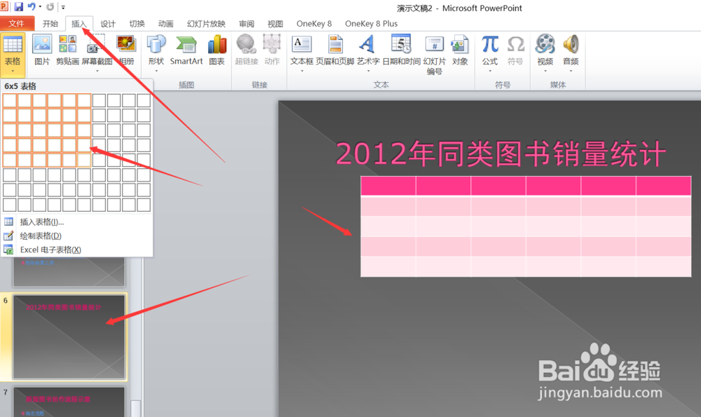Insert a chart with the 图表 icon
Viewport: 701px width, 417px height.
tap(217, 49)
